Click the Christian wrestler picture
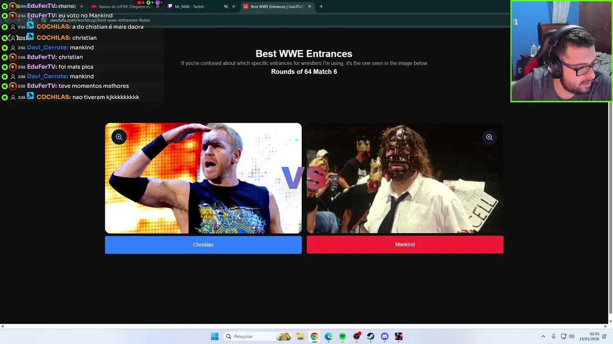613x344 pixels. coord(203,178)
